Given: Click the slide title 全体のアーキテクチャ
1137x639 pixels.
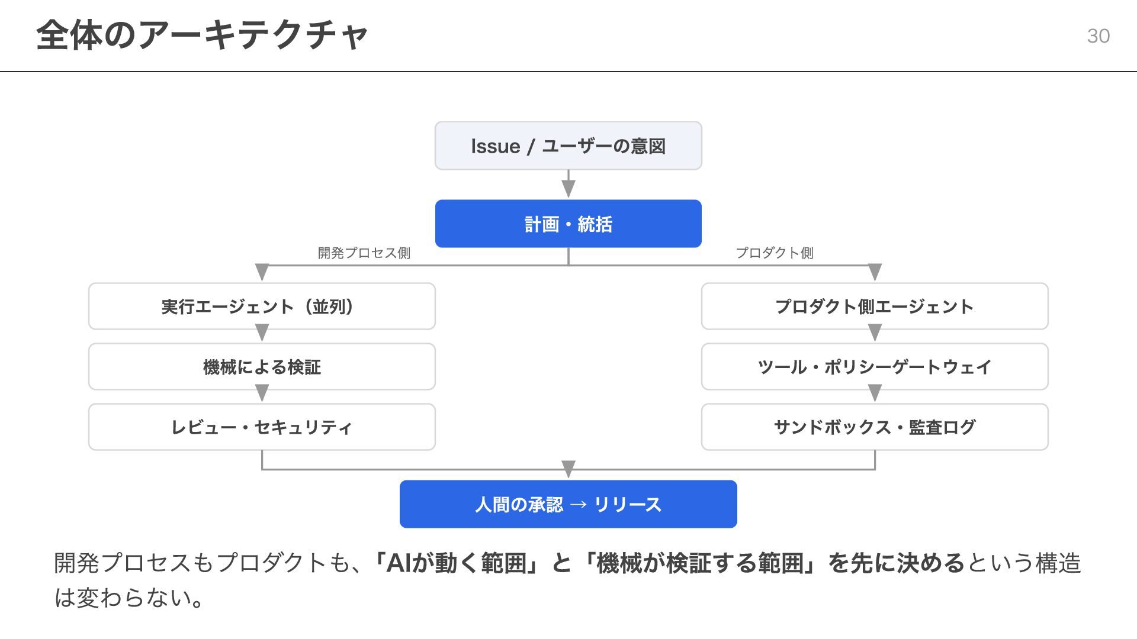Looking at the screenshot, I should (202, 35).
